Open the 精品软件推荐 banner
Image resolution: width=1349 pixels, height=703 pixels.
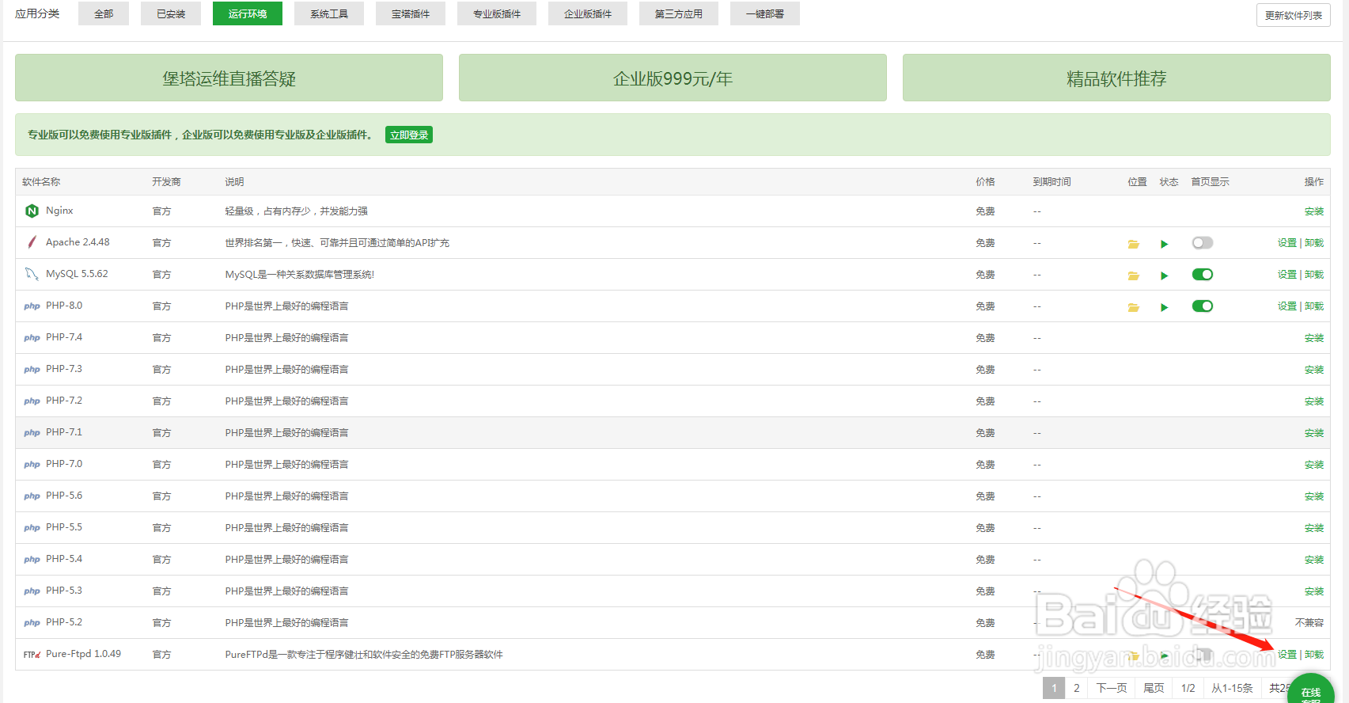pos(1116,78)
